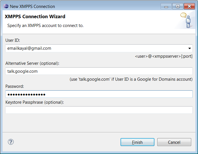Click the wizard chat person banner icon
Image resolution: width=198 pixels, height=154 pixels.
pos(186,20)
